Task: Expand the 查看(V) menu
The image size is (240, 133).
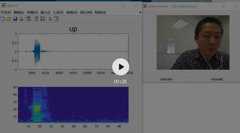Action: click(x=32, y=12)
